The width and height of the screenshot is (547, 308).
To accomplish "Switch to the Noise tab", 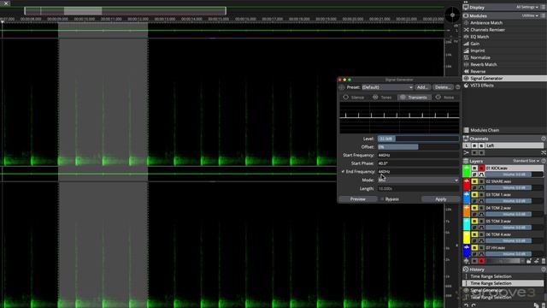I will point(445,98).
